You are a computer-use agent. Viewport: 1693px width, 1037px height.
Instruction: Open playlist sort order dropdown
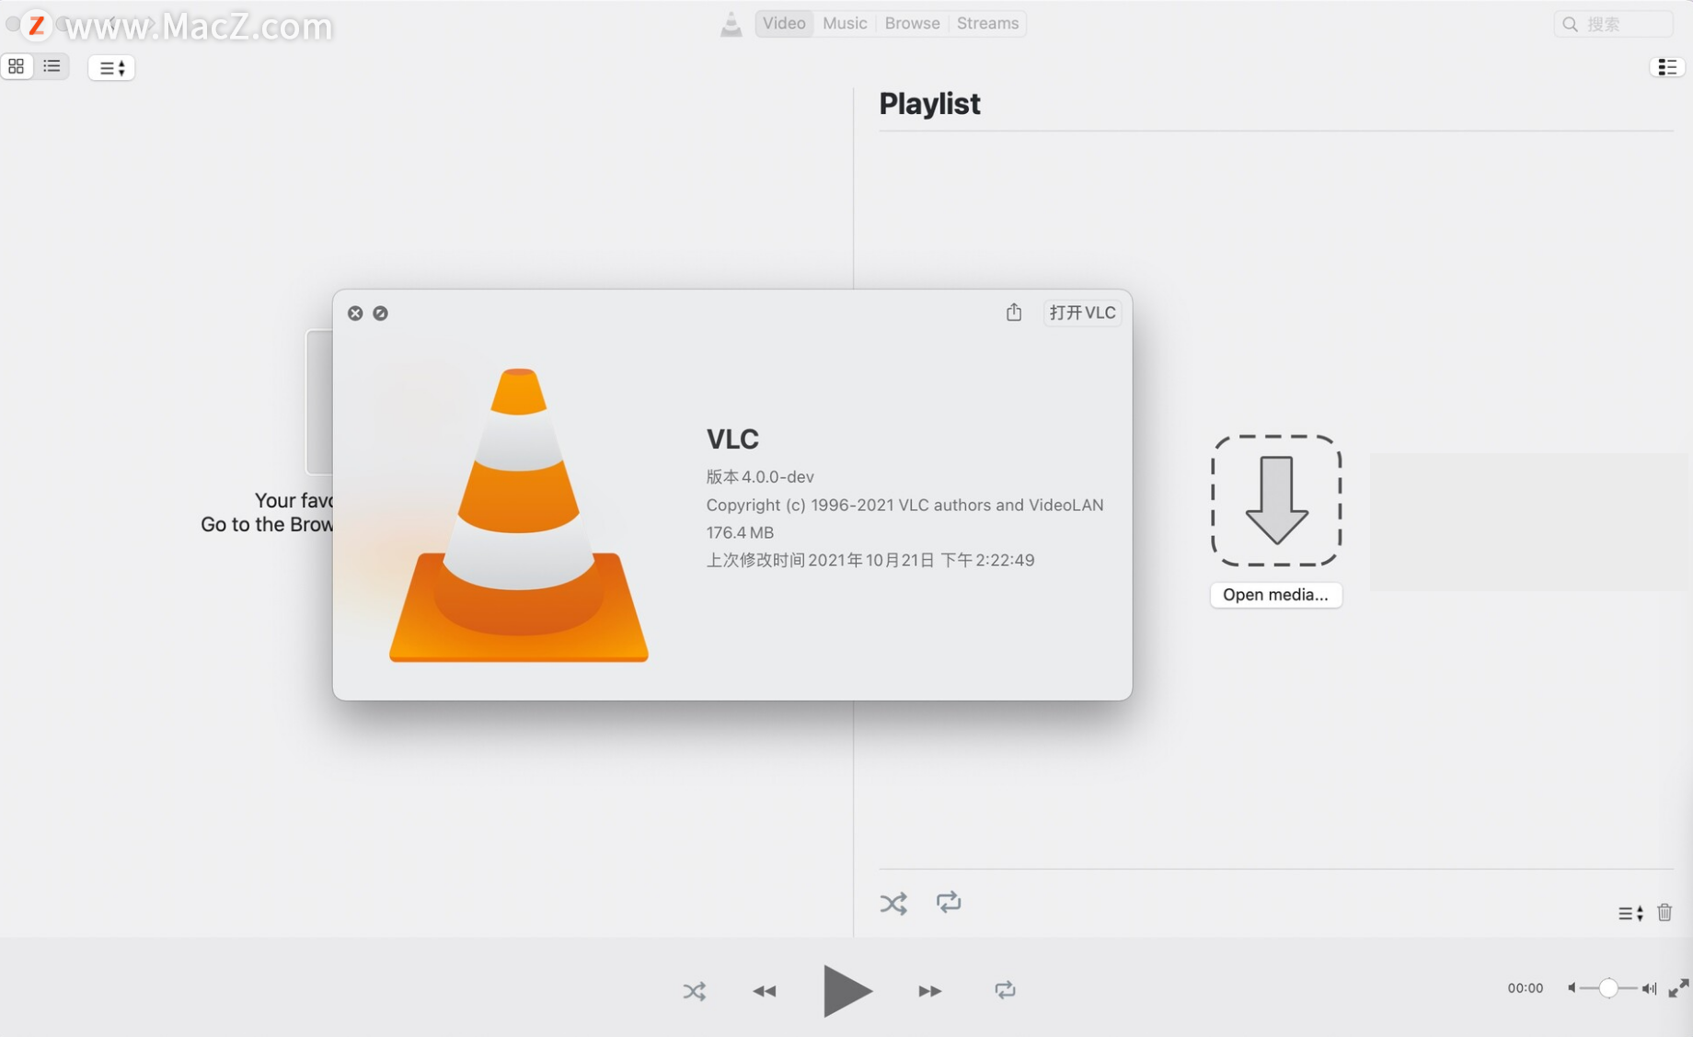[1630, 913]
